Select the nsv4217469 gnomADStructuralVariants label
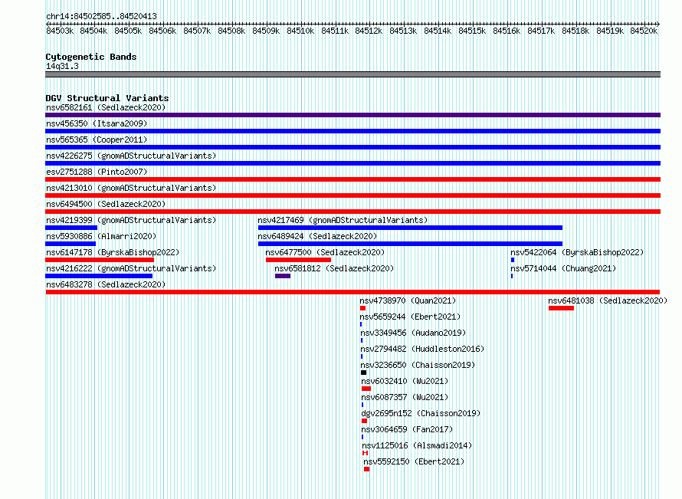The image size is (682, 499). [x=343, y=220]
